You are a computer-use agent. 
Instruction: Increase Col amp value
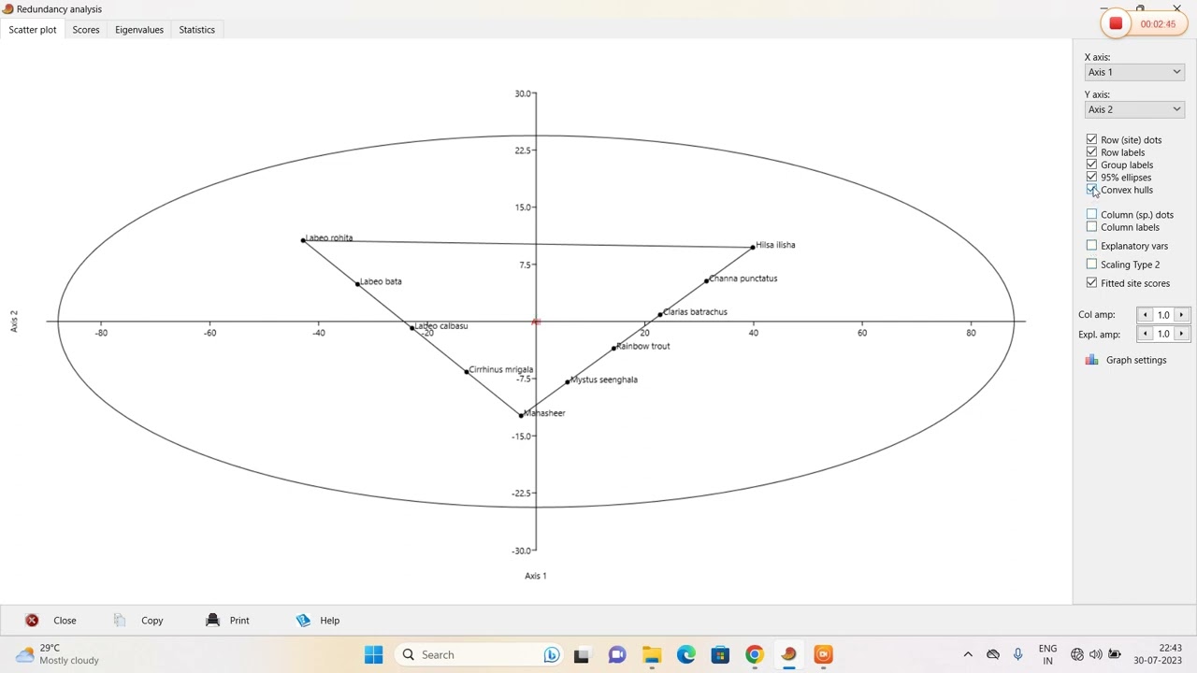coord(1182,315)
